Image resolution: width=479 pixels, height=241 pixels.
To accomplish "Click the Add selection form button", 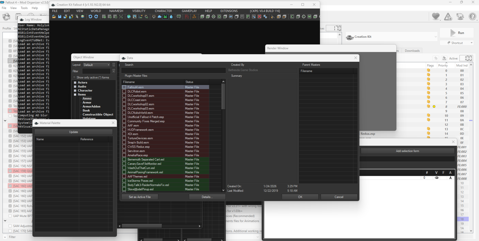I will tap(408, 151).
